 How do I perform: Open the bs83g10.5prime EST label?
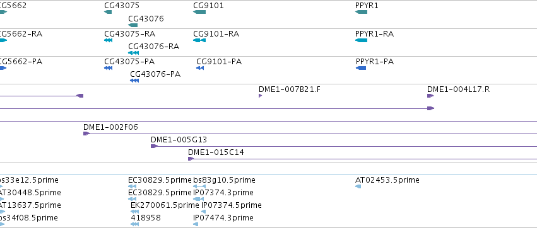coord(224,180)
